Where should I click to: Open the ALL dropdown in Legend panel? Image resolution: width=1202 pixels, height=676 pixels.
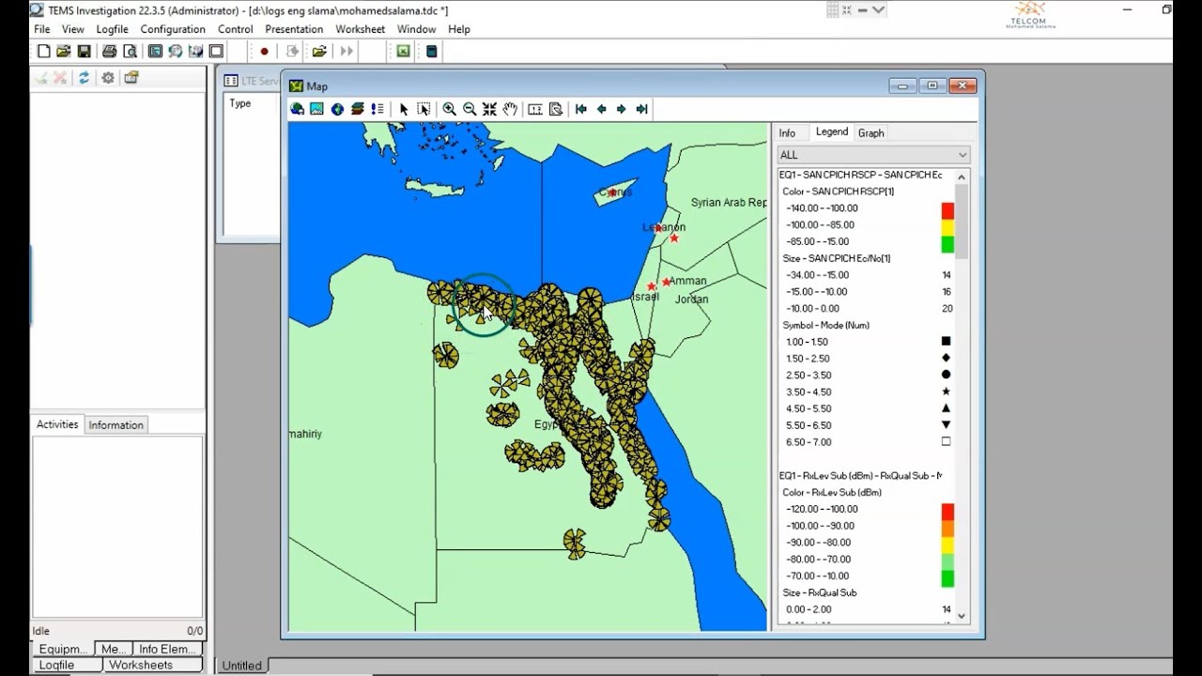[x=873, y=155]
